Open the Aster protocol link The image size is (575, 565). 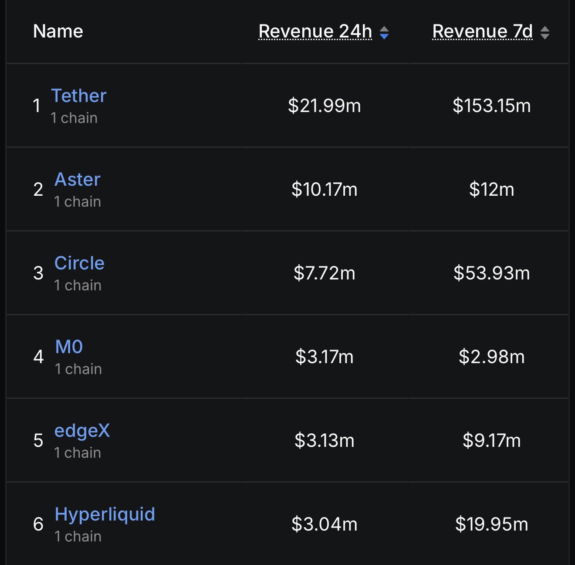click(78, 179)
